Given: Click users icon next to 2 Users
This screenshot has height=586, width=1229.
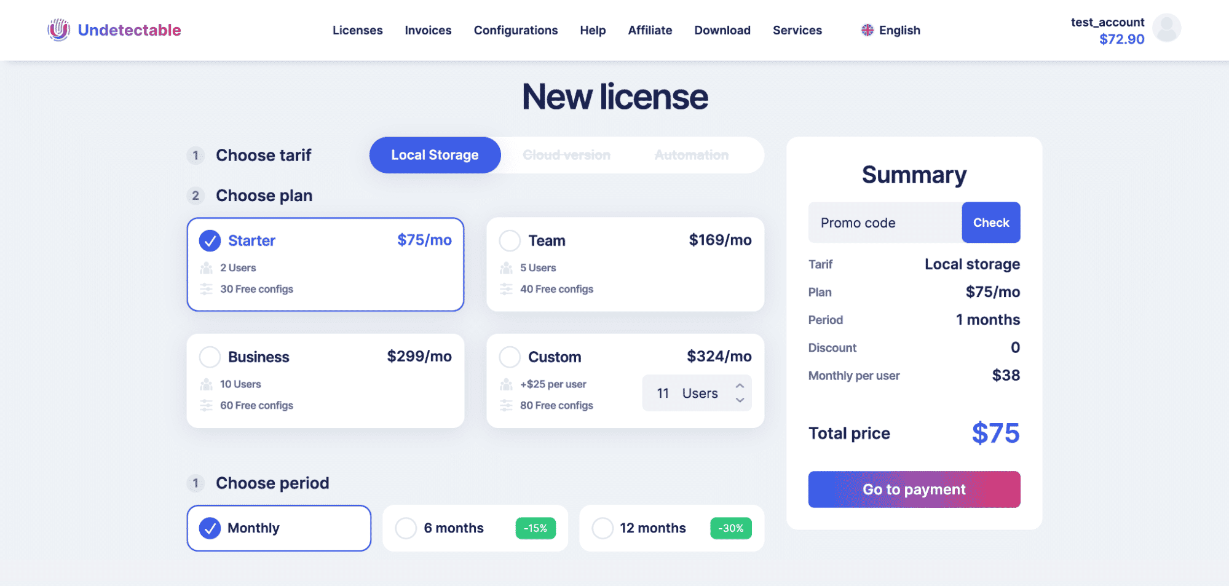Looking at the screenshot, I should tap(206, 268).
